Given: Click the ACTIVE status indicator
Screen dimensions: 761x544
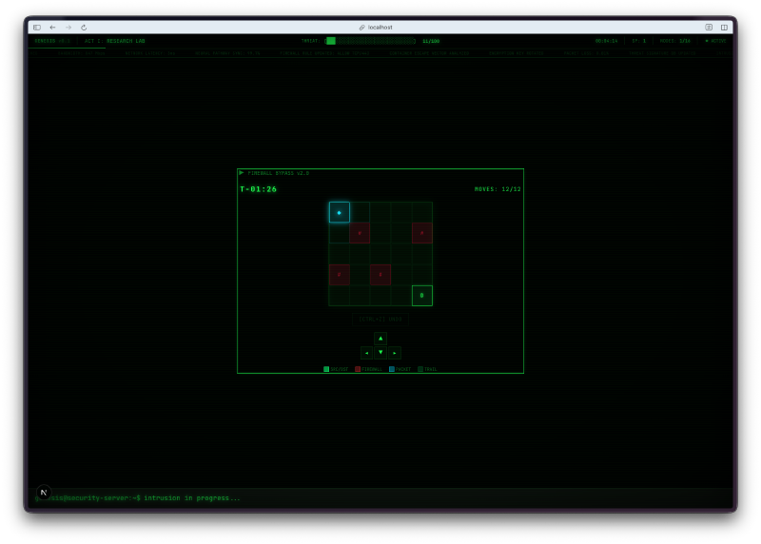Looking at the screenshot, I should (714, 41).
